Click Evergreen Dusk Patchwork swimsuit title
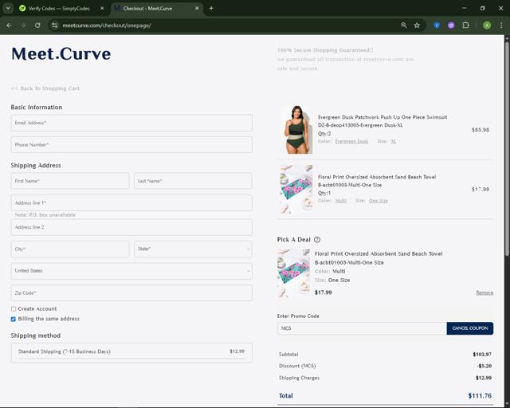This screenshot has height=408, width=510. 382,117
